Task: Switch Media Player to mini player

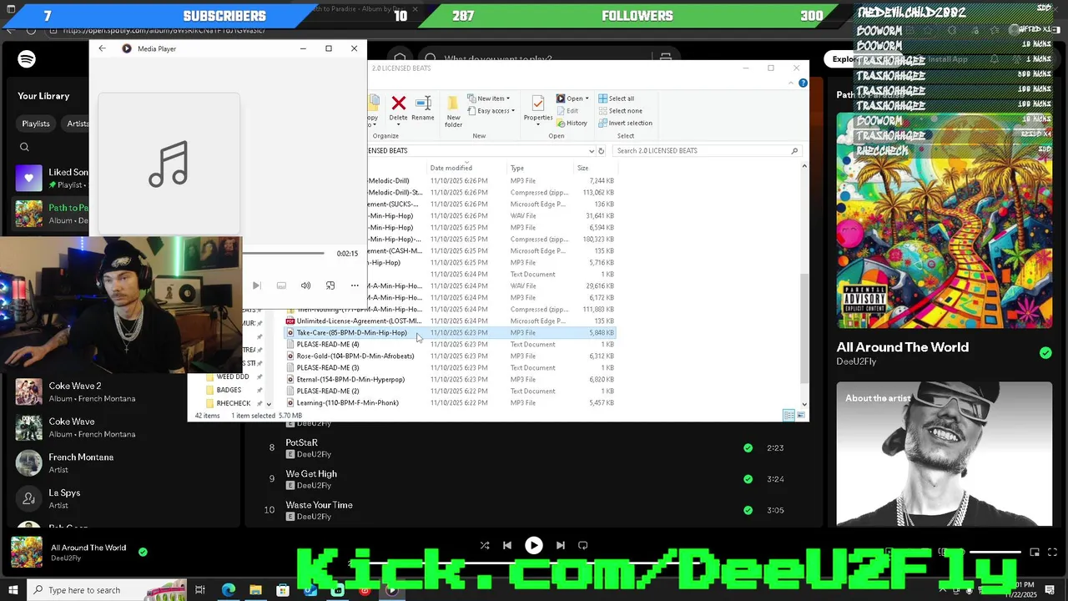Action: (x=330, y=285)
